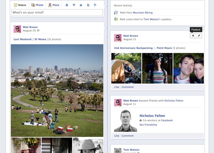Click Matt Brown avatar on August 21 post

(x=118, y=38)
